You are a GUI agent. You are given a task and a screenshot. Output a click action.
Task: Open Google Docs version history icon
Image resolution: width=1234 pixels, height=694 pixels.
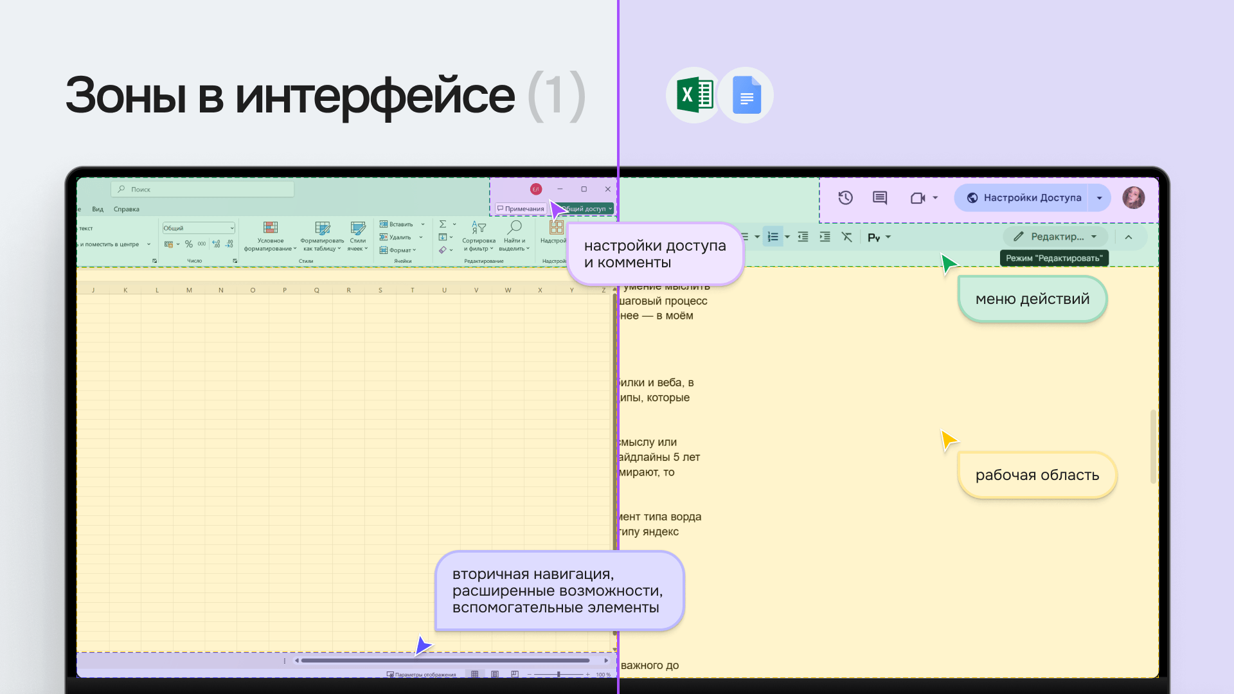pyautogui.click(x=845, y=198)
